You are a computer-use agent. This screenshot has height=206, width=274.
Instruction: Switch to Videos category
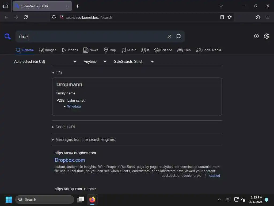70,50
